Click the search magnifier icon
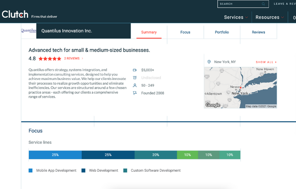 263,4
